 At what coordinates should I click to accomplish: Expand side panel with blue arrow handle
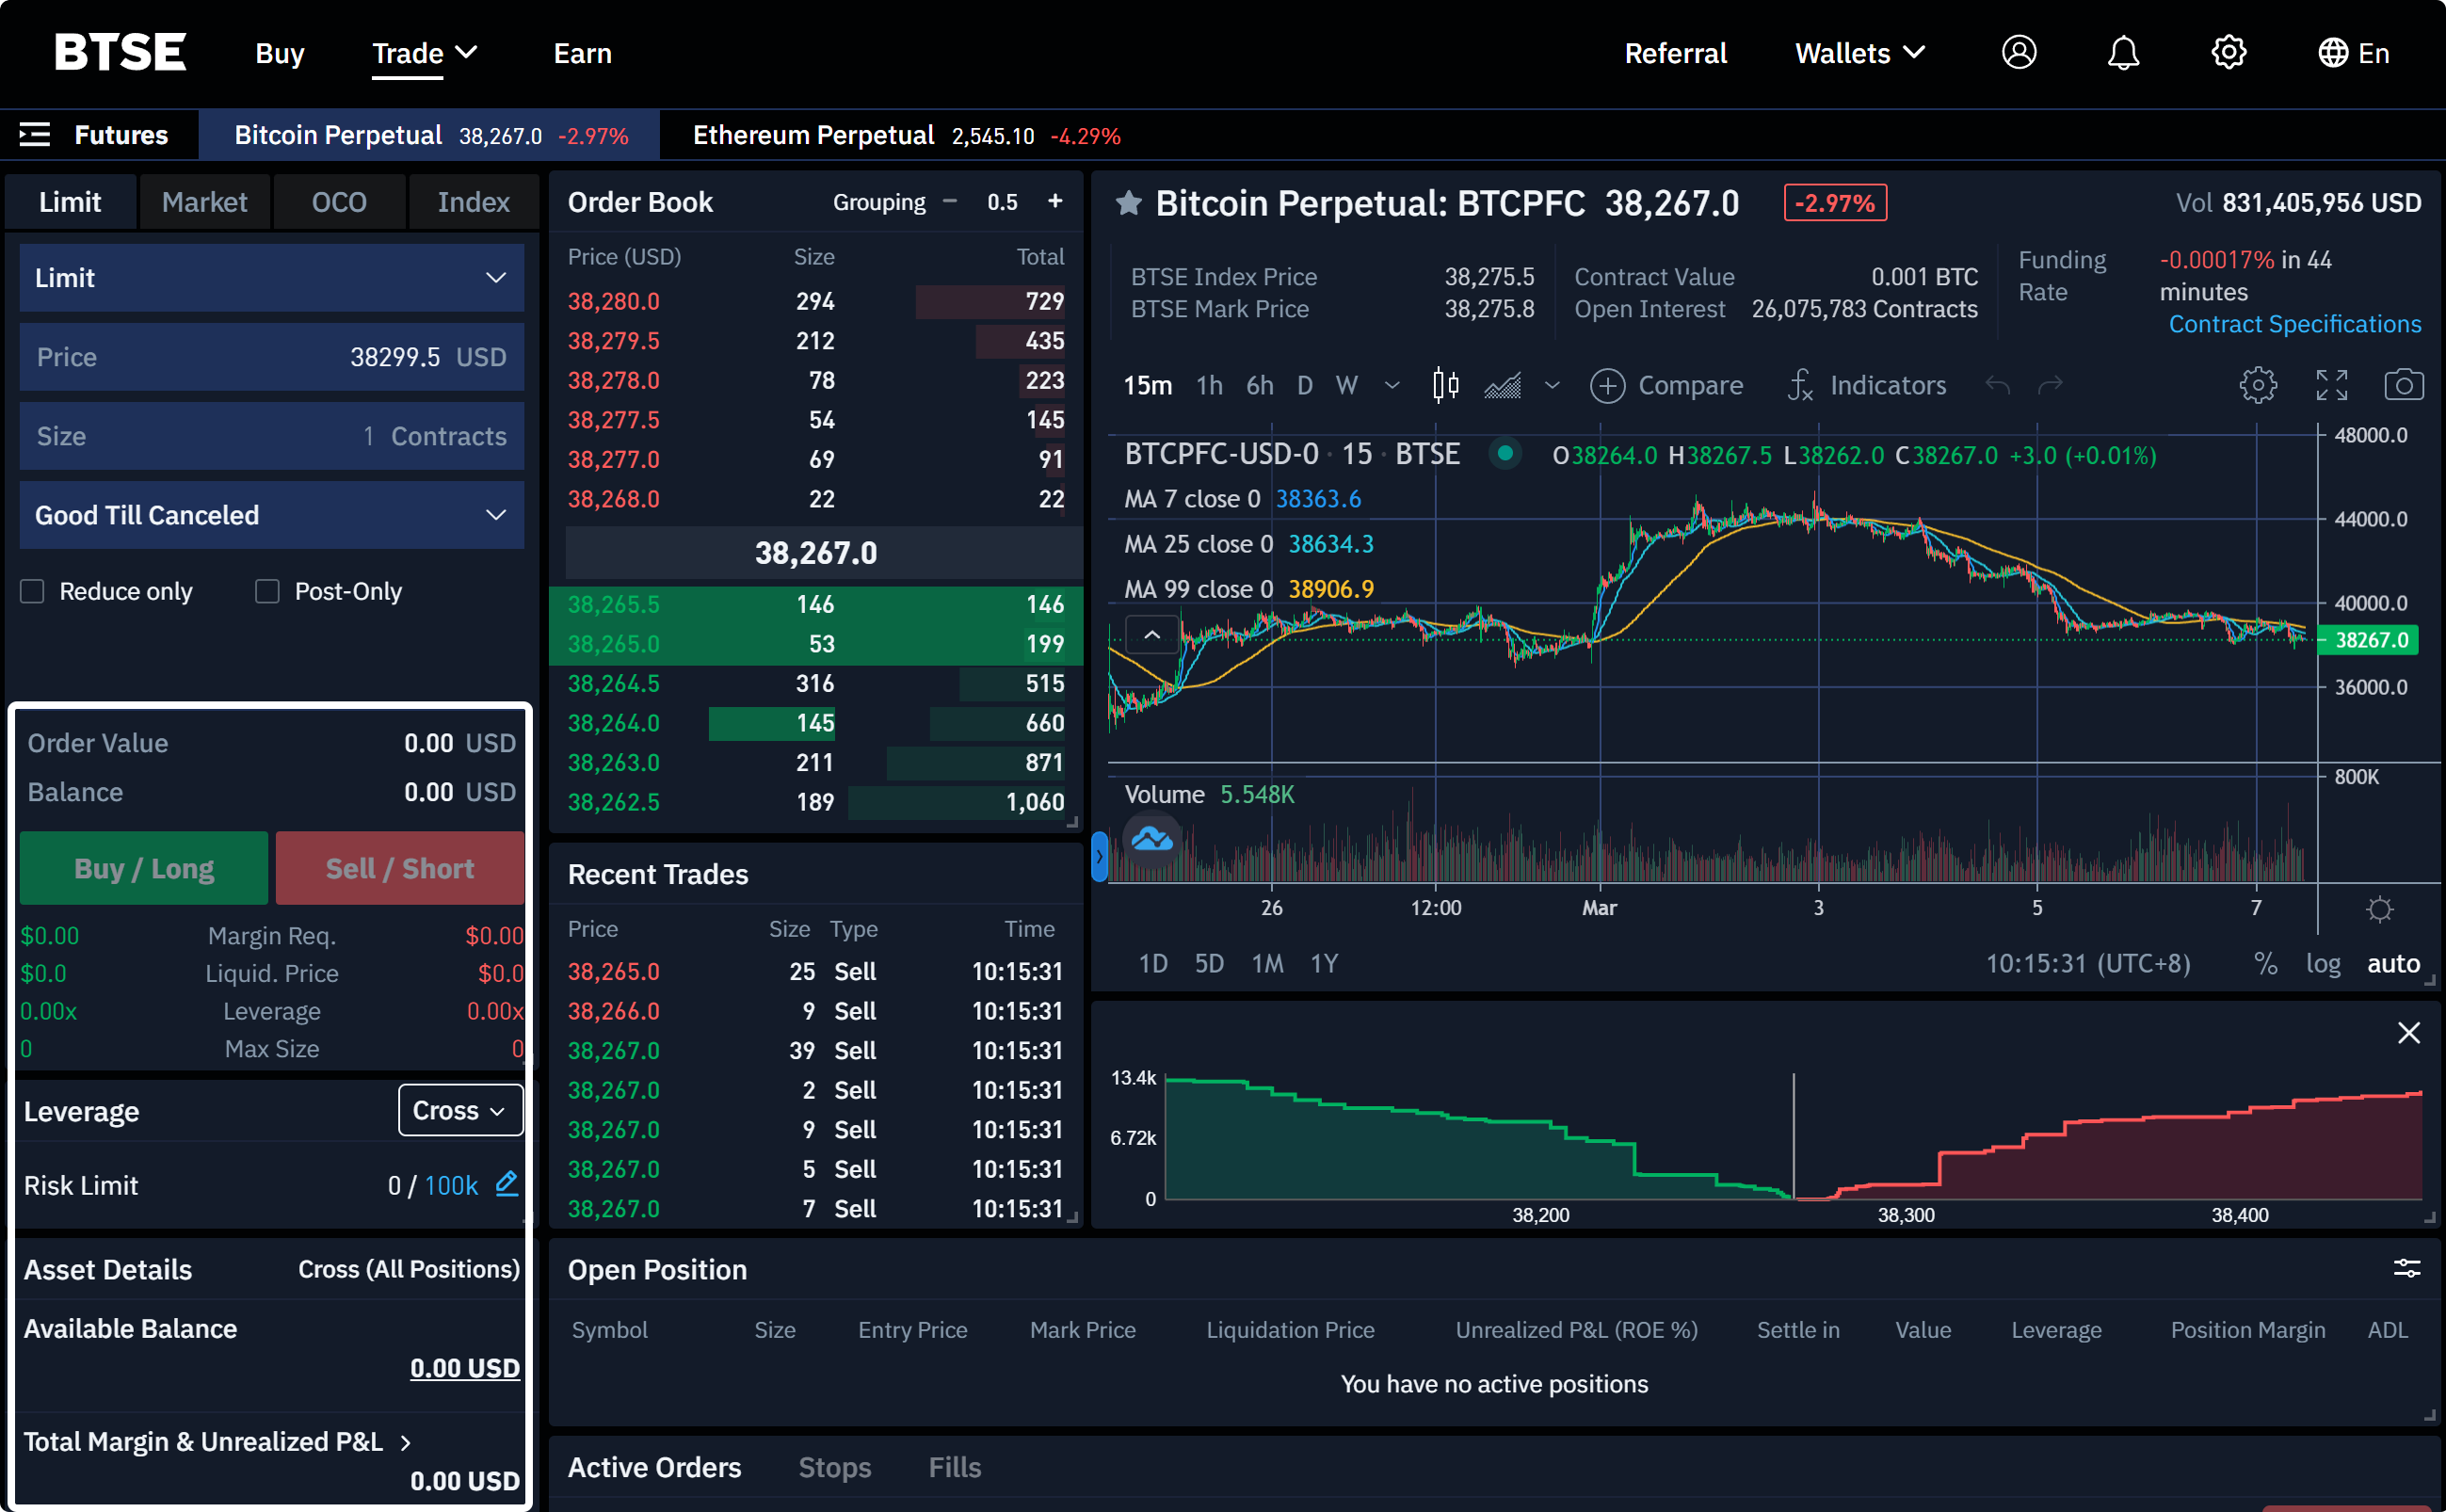coord(1099,856)
